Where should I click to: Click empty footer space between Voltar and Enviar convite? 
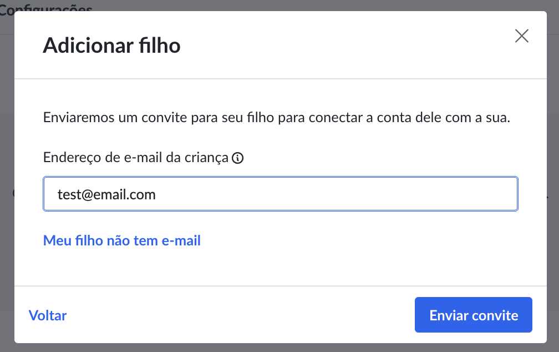(x=239, y=315)
